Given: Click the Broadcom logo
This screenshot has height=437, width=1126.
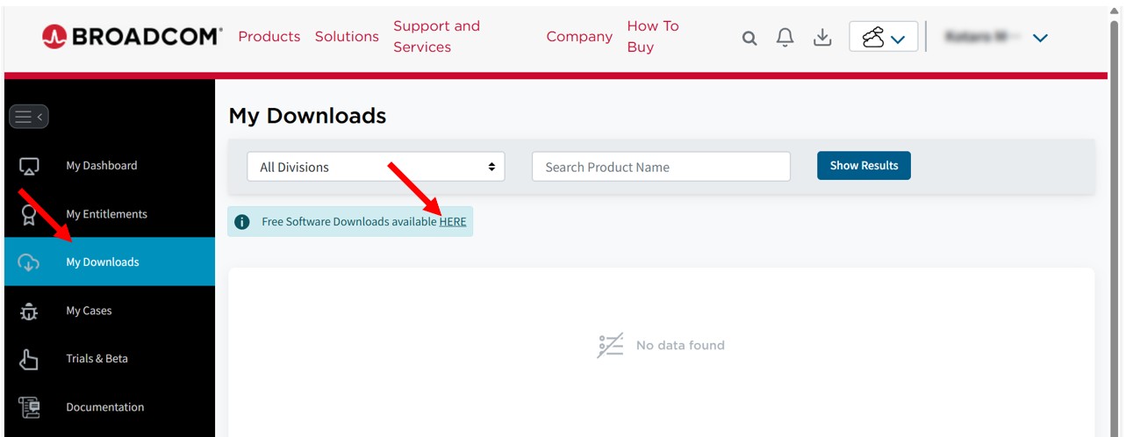Looking at the screenshot, I should (133, 37).
